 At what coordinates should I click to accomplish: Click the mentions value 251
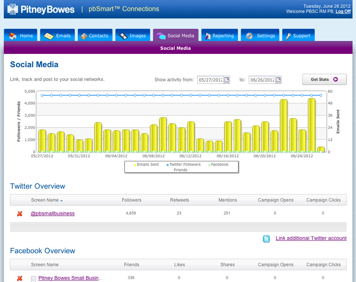(x=227, y=213)
